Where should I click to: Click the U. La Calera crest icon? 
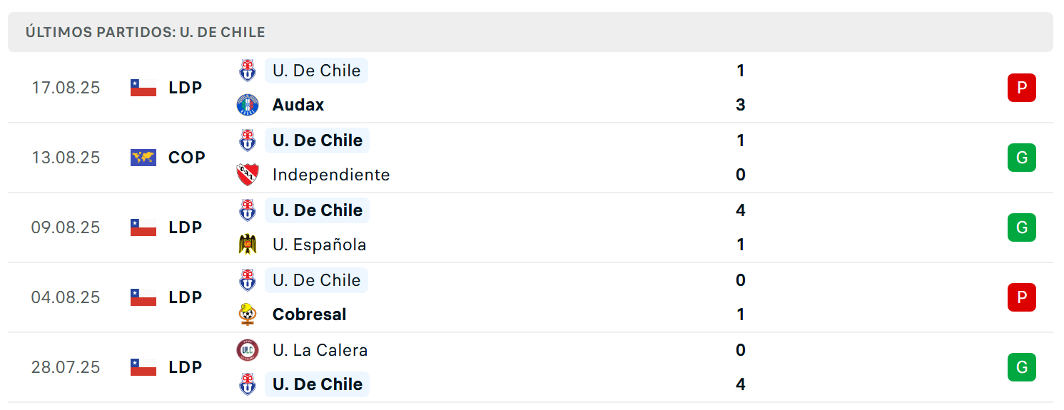point(248,350)
